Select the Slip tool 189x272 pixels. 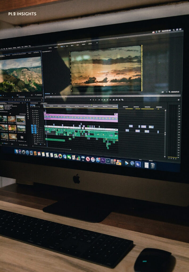tap(28, 112)
